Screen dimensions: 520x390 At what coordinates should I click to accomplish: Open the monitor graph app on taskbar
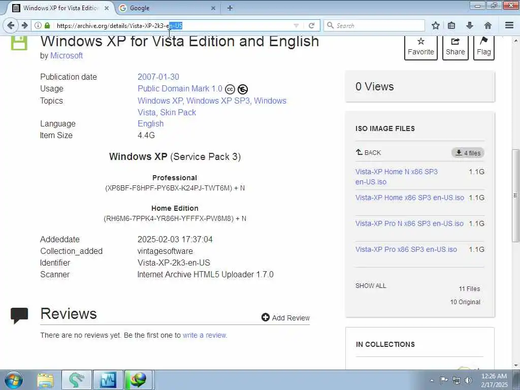(108, 380)
